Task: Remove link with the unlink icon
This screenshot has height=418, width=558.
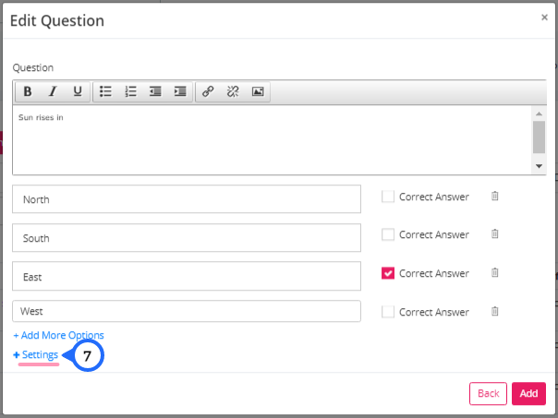Action: 233,91
